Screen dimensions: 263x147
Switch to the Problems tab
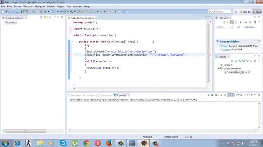tap(75, 96)
